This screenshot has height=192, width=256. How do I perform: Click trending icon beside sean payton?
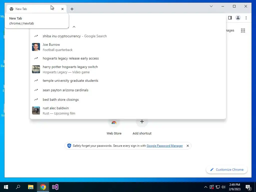point(36,90)
